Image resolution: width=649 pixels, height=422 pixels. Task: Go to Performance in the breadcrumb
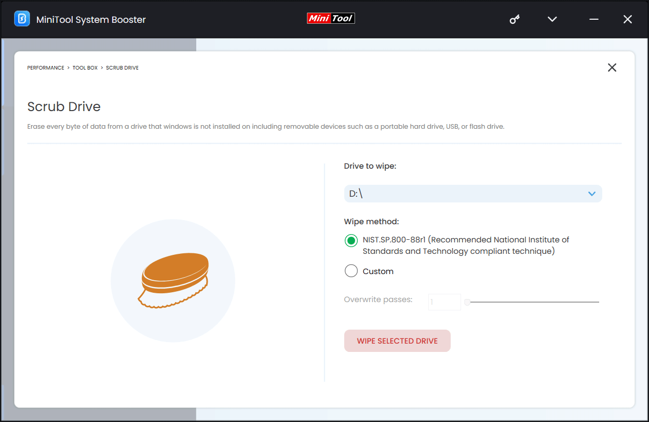46,68
